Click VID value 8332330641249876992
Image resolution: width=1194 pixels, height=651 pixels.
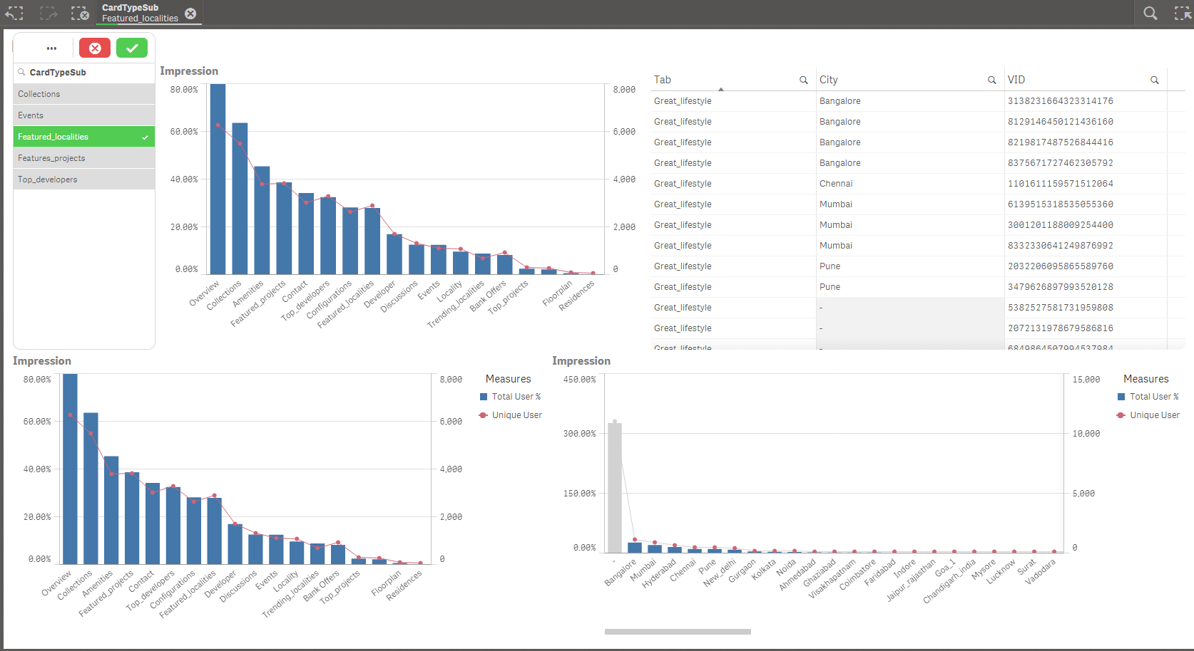[1061, 246]
